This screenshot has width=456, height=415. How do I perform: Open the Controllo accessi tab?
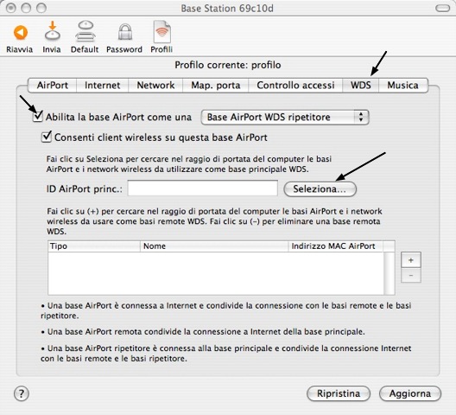tap(295, 86)
